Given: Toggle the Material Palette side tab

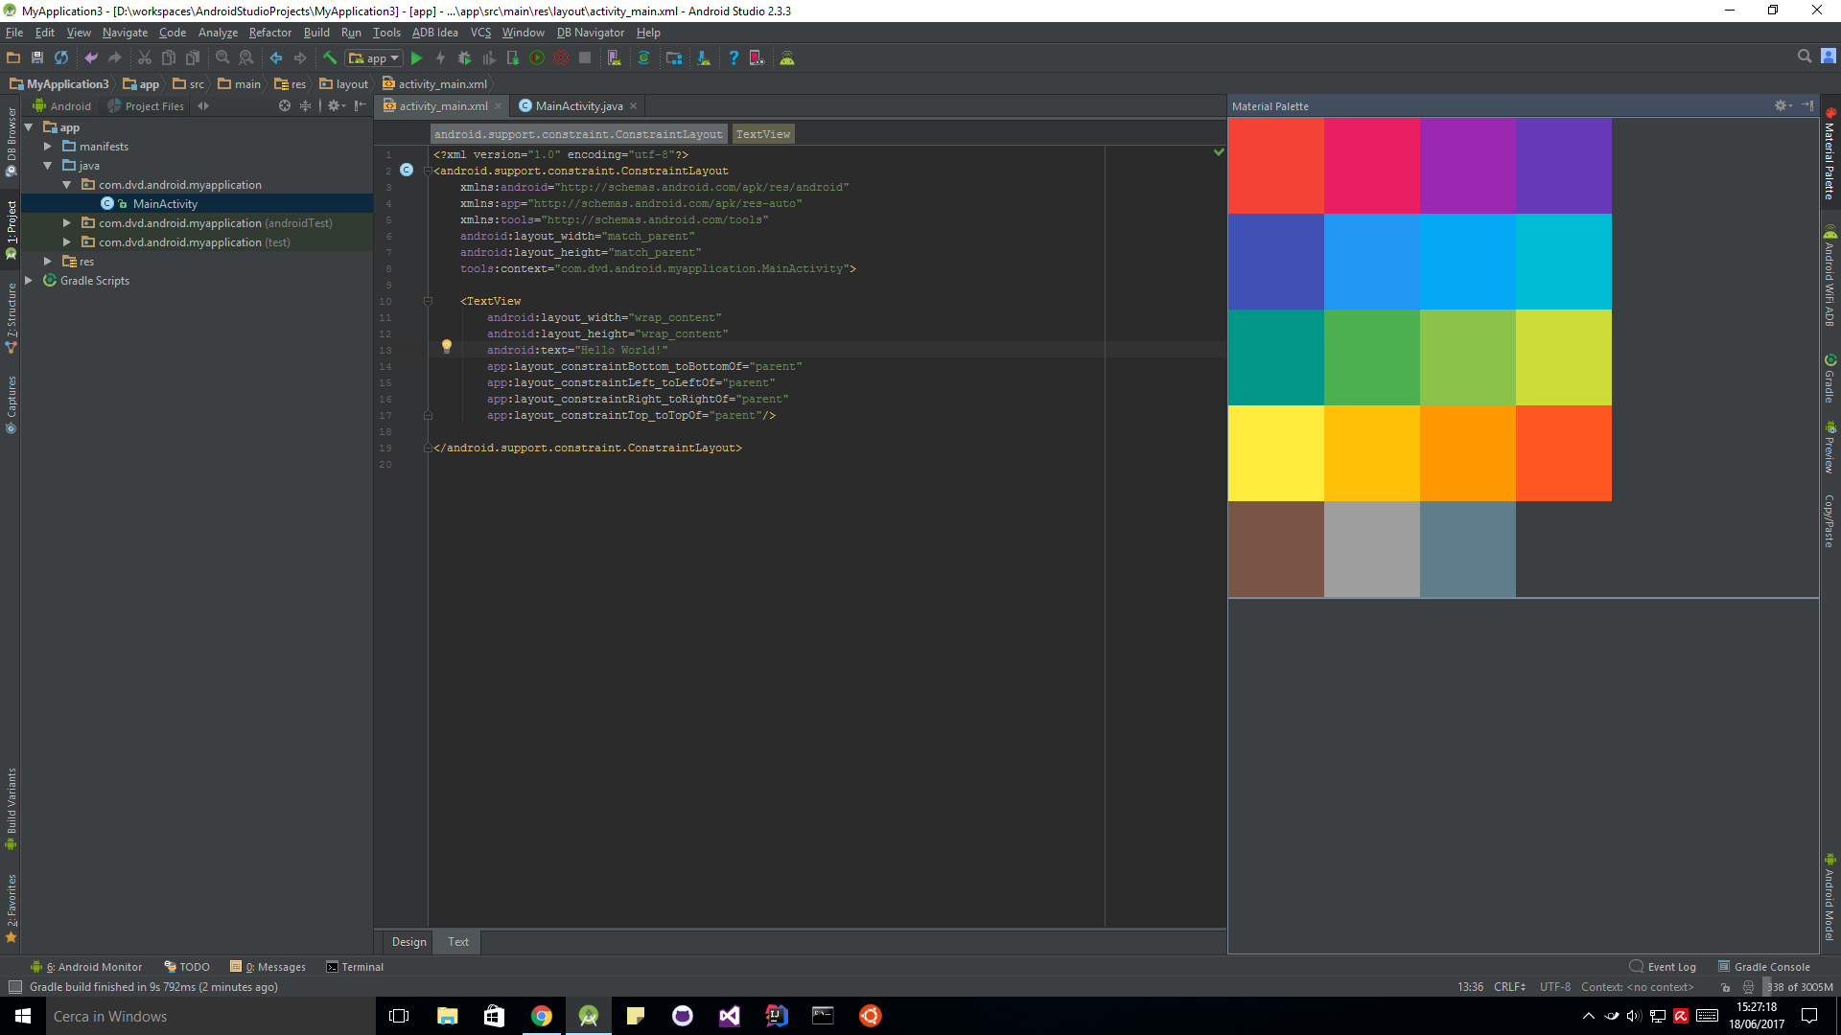Looking at the screenshot, I should pos(1829,155).
